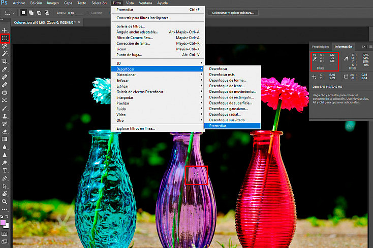
Task: Click New selection mode button
Action: (23, 13)
